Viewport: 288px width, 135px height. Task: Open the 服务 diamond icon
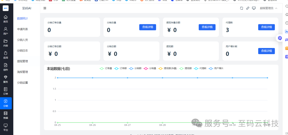coord(6,79)
